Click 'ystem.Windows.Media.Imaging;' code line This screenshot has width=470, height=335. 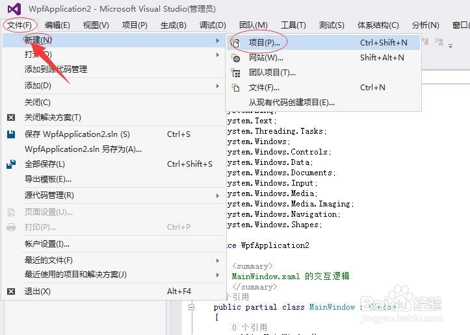[x=291, y=204]
